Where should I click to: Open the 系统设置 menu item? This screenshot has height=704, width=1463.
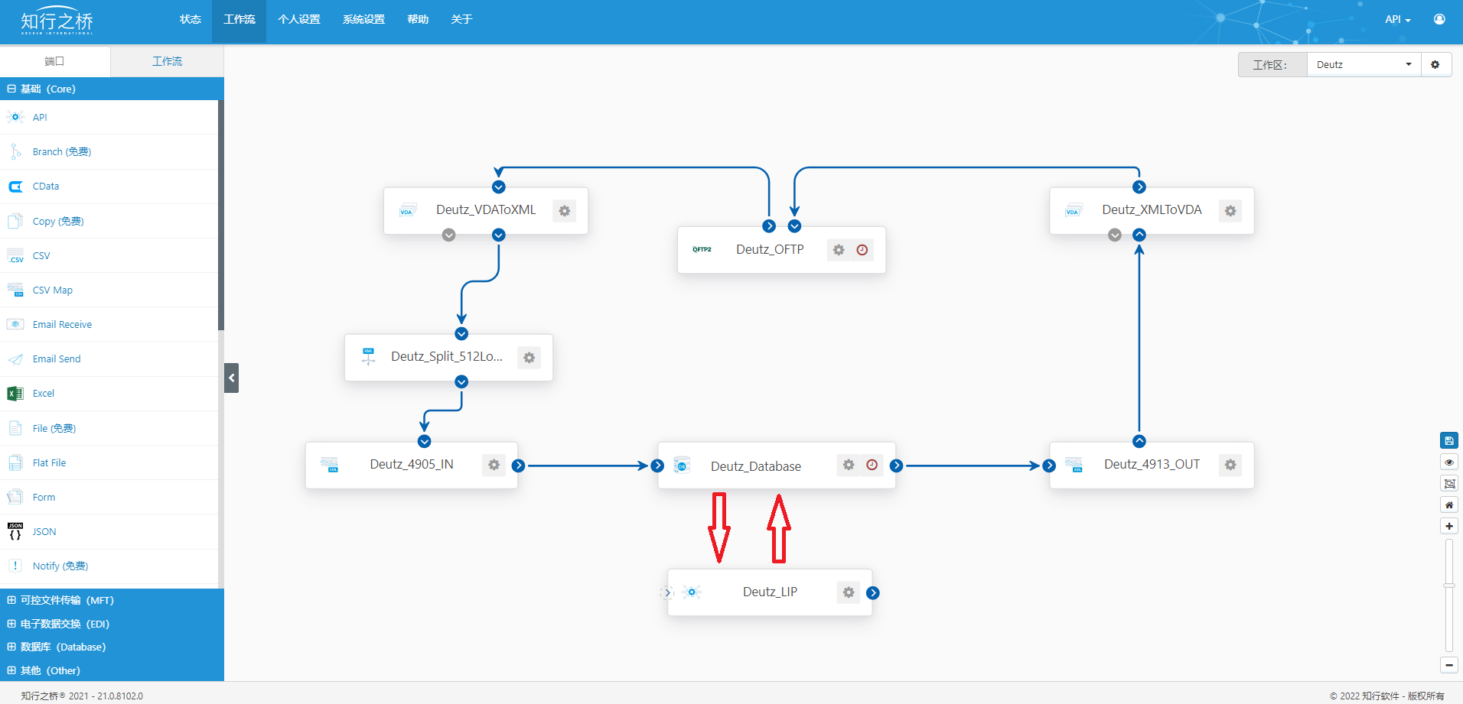[x=363, y=20]
